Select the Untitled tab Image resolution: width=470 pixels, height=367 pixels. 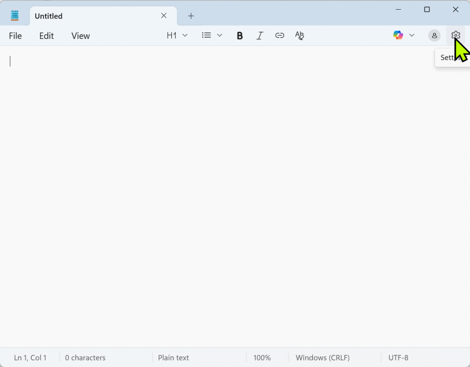[x=92, y=16]
